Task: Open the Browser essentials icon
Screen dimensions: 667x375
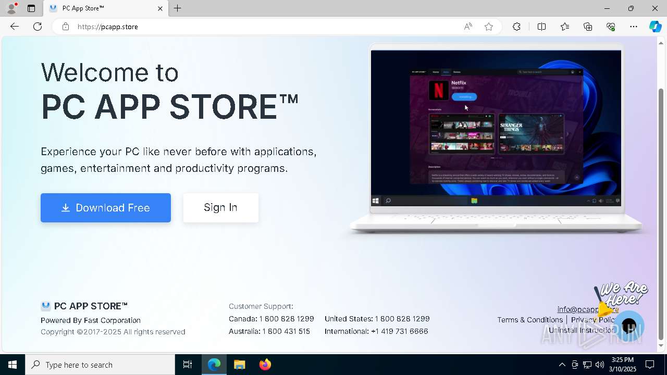Action: pos(611,27)
